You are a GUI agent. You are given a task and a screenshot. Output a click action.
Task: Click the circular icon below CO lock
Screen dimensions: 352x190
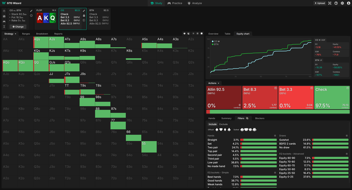coord(84,20)
